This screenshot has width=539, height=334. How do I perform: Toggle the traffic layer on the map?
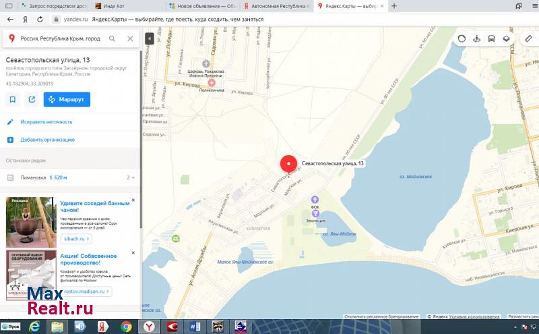(x=462, y=38)
